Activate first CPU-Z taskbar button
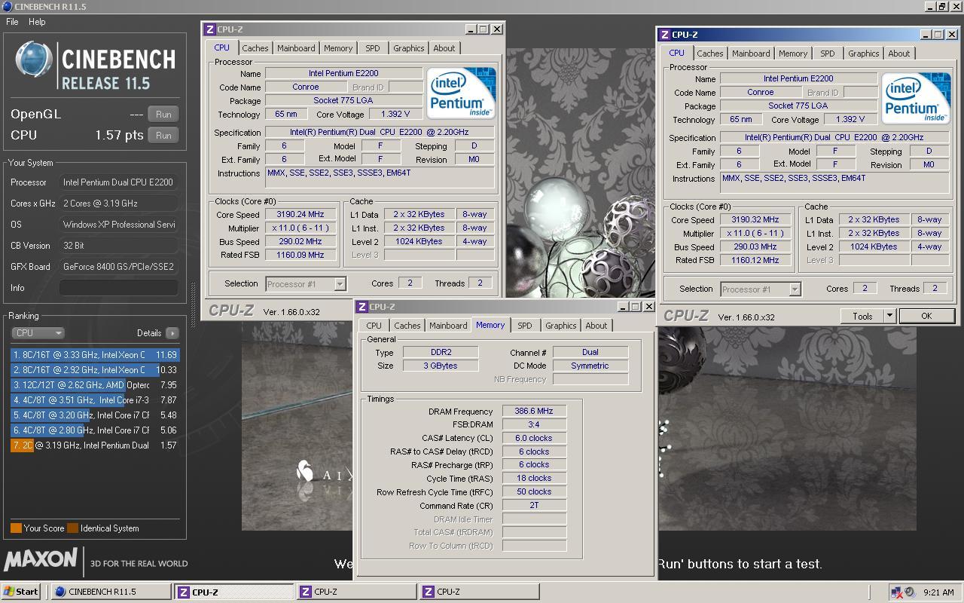Viewport: 964px width, 603px height. 233,592
